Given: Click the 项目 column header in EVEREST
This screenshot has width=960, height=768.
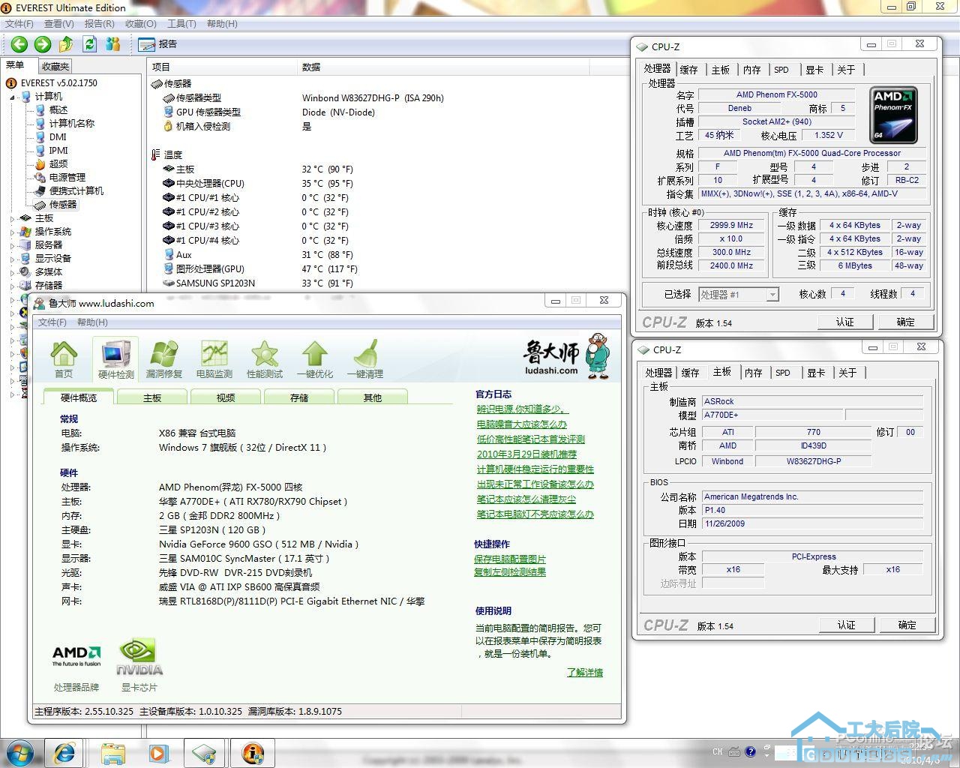Looking at the screenshot, I should [222, 67].
